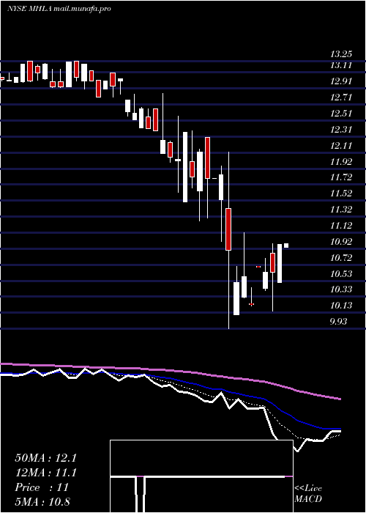Click the 10.53 price axis label

click(341, 273)
